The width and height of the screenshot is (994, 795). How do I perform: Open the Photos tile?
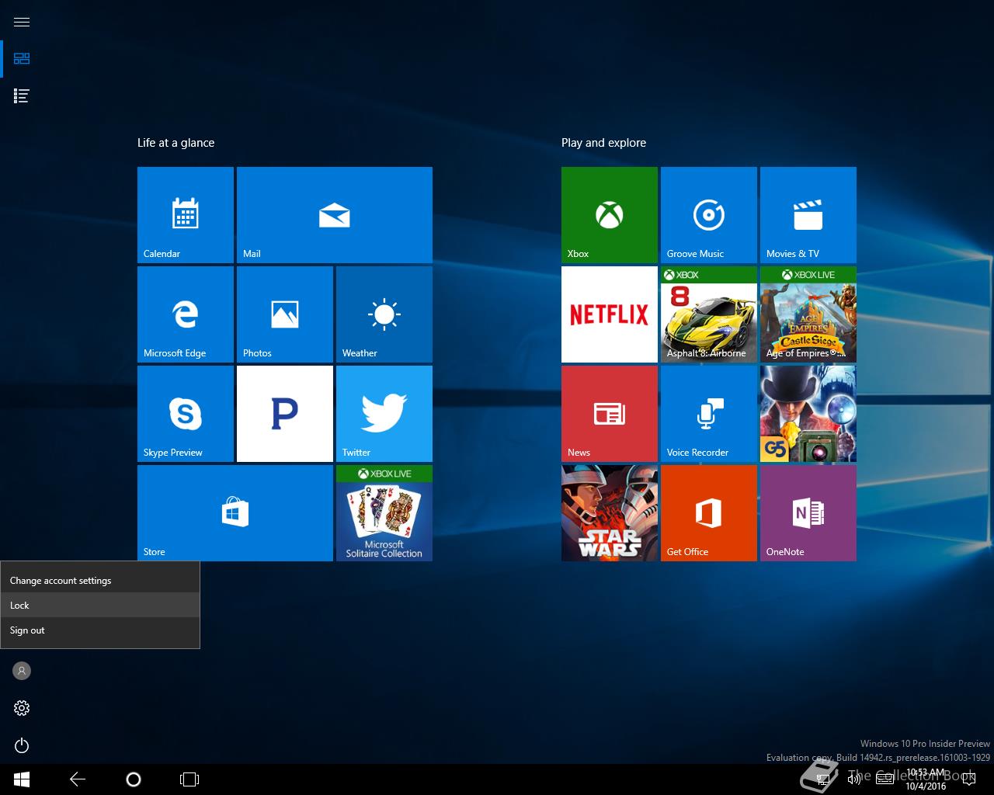point(285,314)
